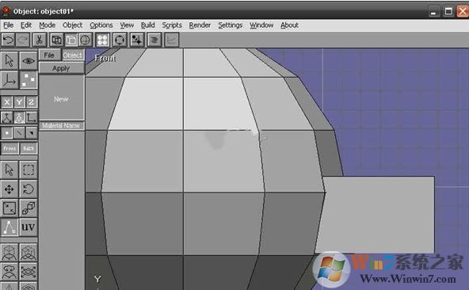
Task: Click the Material Name field
Action: point(61,126)
